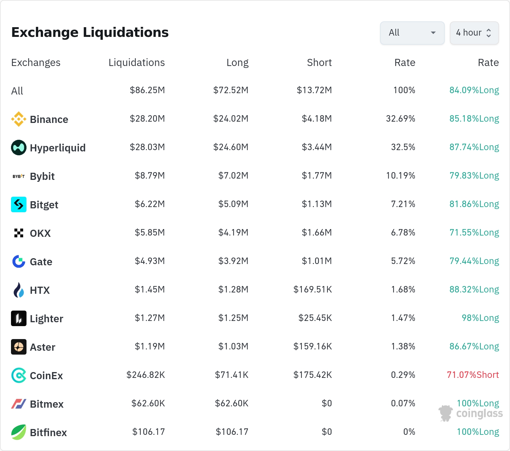The image size is (510, 451).
Task: Click the OKX logo icon
Action: pos(19,233)
